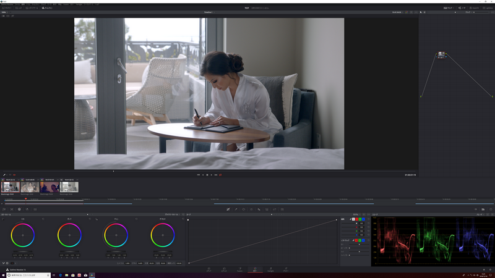Toggle the OpenFX panel button

475,8
